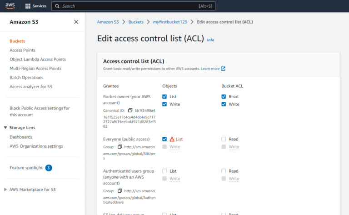Image resolution: width=349 pixels, height=215 pixels.
Task: Enable Bucket ACL Read for Everyone
Action: [224, 139]
